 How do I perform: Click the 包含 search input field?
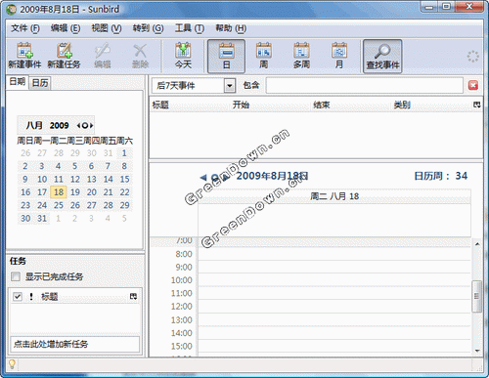click(x=365, y=86)
